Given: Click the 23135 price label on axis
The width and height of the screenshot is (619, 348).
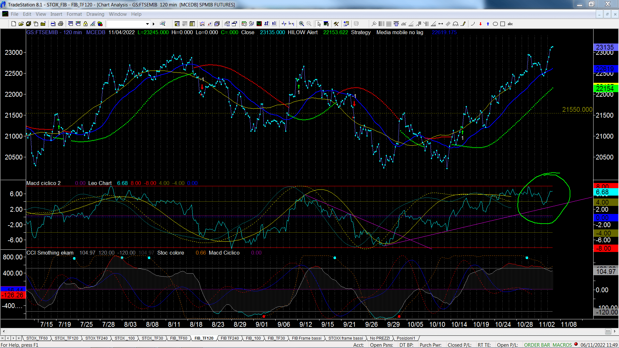Looking at the screenshot, I should 605,47.
